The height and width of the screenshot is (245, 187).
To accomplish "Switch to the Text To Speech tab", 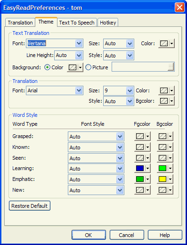I will click(x=77, y=23).
